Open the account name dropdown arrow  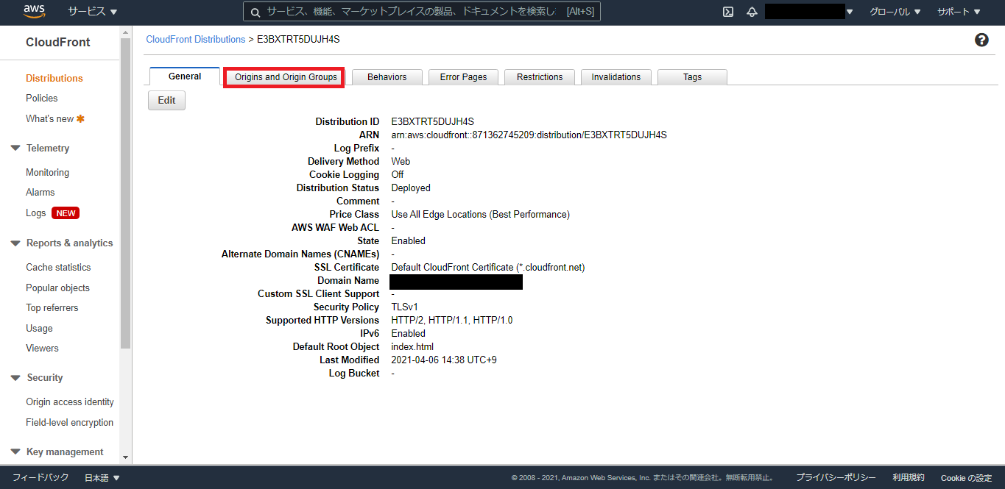[850, 12]
